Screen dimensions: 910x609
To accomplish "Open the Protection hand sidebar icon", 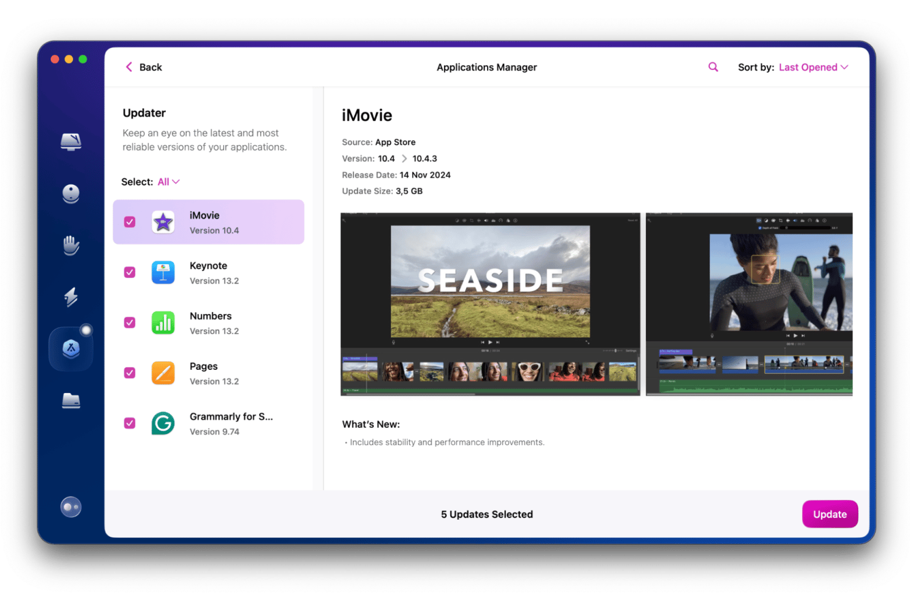I will tap(71, 245).
